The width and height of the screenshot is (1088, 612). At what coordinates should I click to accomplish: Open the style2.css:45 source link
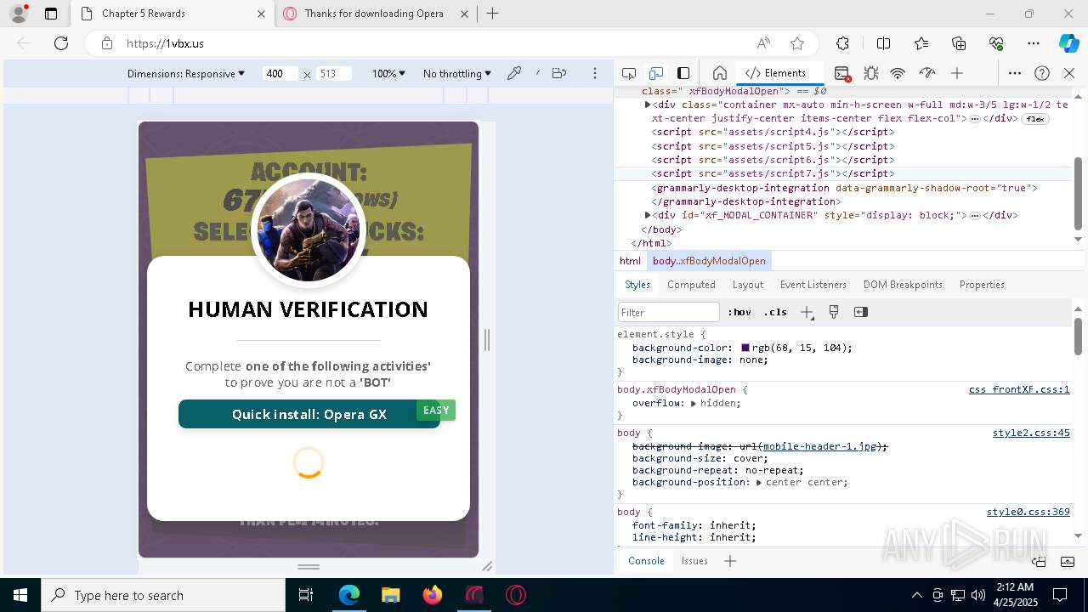[x=1031, y=433]
